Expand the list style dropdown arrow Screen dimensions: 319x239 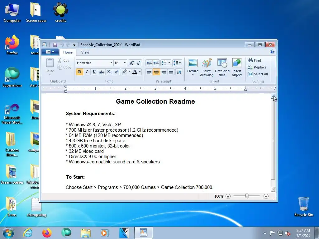[169, 63]
